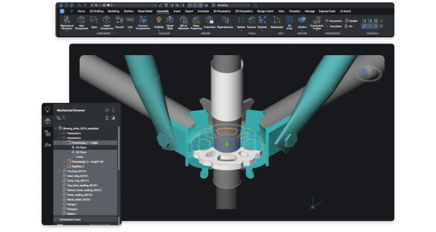Open the Manage ribbon tab

click(309, 11)
